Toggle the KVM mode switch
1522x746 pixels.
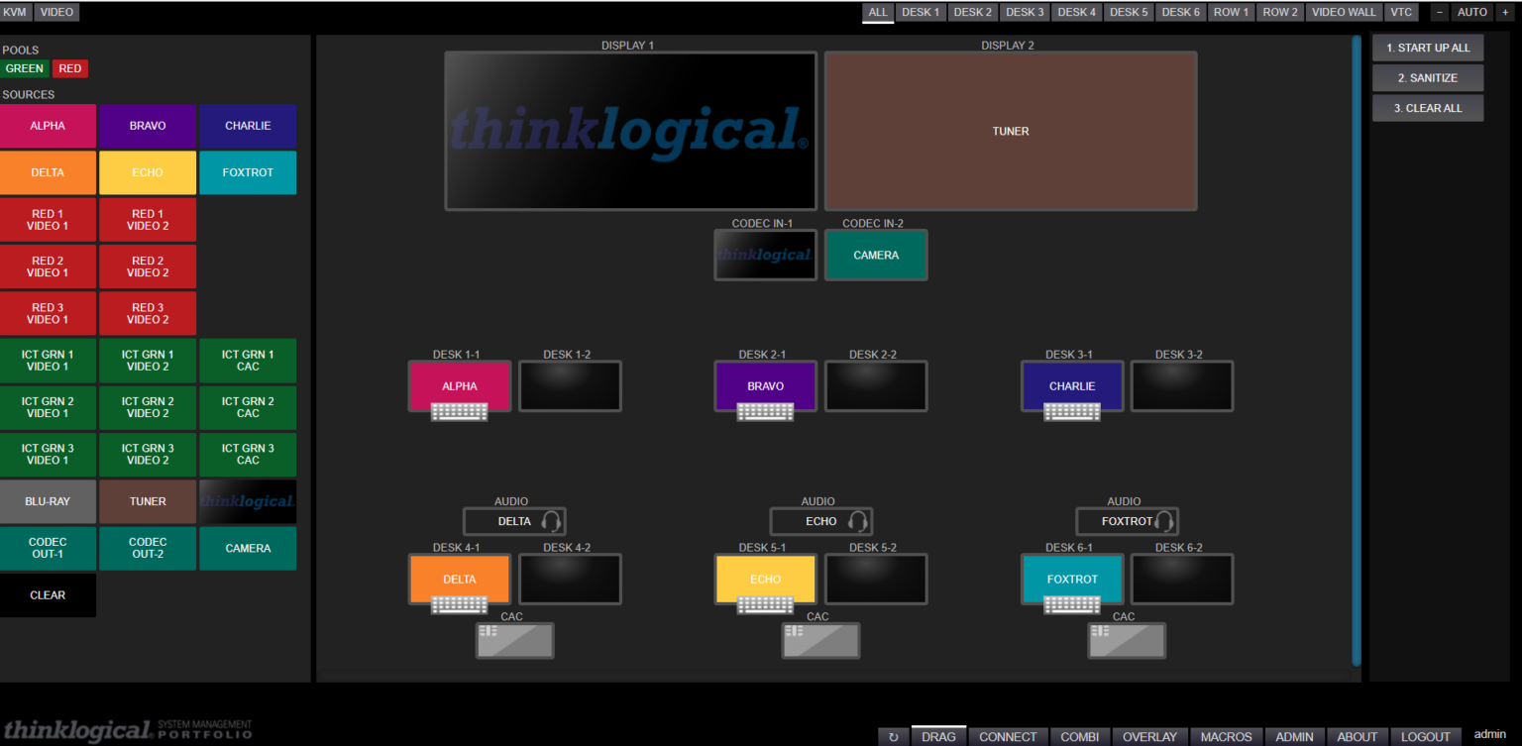[x=17, y=11]
